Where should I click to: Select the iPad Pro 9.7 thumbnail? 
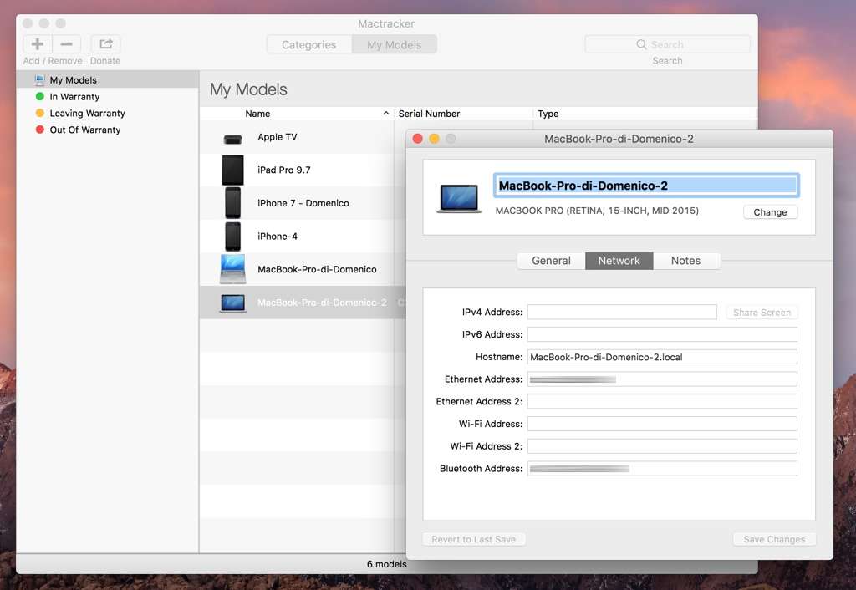pyautogui.click(x=232, y=170)
